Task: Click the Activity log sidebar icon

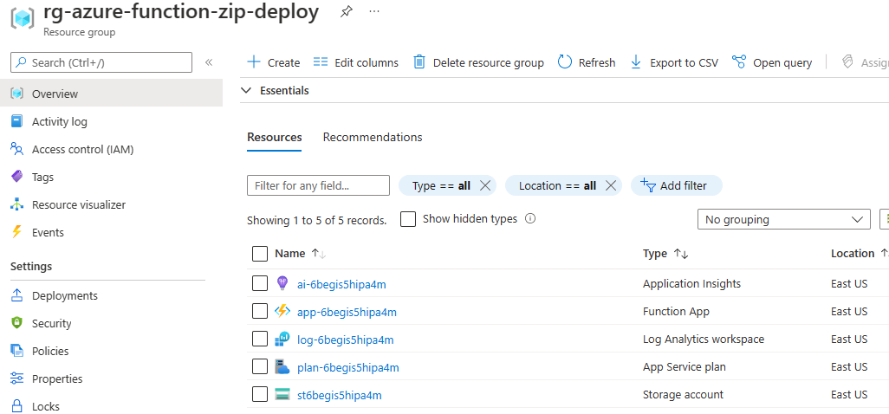Action: [x=17, y=121]
